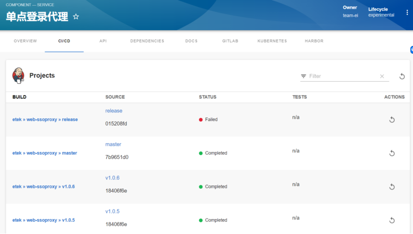The height and width of the screenshot is (234, 413).
Task: Click the v1.0.6 source link
Action: click(x=112, y=178)
